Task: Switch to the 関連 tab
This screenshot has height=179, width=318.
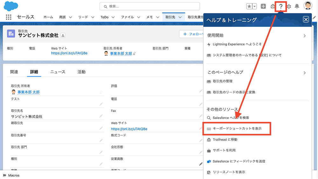Action: [x=14, y=72]
